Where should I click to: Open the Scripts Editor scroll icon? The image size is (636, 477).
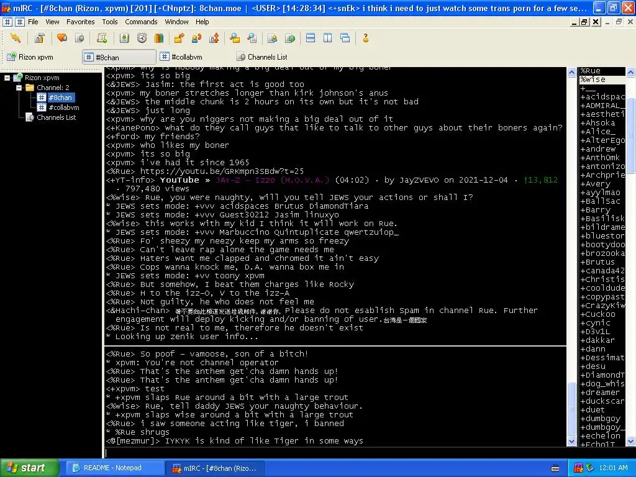[x=102, y=38]
